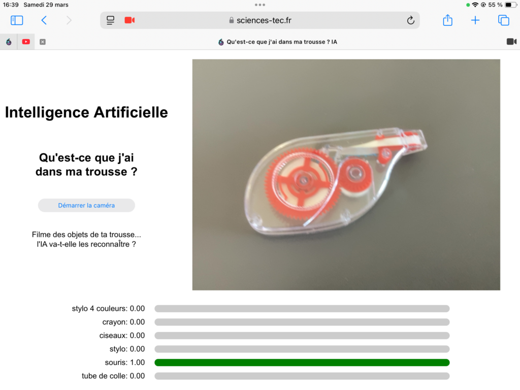Image resolution: width=520 pixels, height=390 pixels.
Task: Tap the red camera recording indicator
Action: [129, 20]
